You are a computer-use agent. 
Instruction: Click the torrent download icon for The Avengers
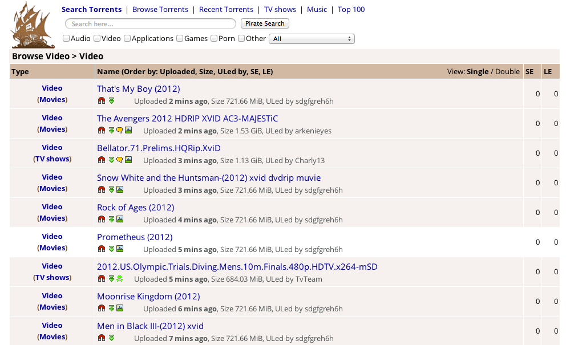(x=111, y=130)
